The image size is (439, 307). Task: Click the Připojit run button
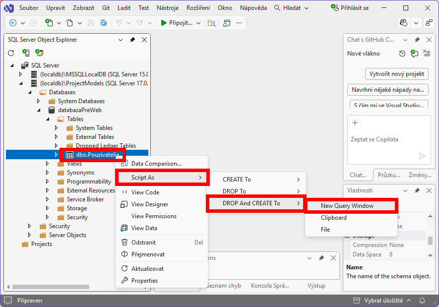[x=177, y=23]
